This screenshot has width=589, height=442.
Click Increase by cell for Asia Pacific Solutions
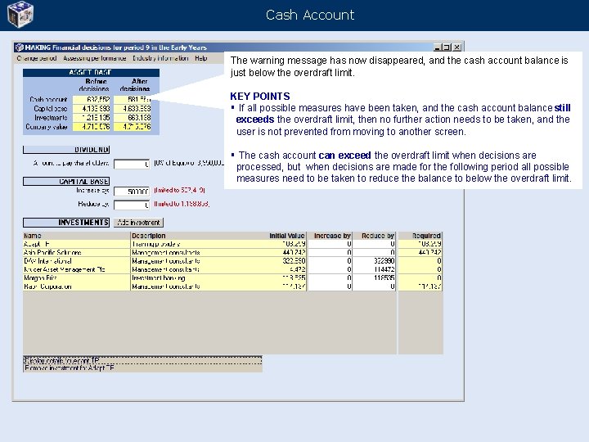pyautogui.click(x=330, y=253)
